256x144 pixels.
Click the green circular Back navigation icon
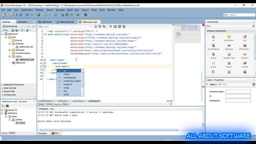pyautogui.click(x=38, y=15)
